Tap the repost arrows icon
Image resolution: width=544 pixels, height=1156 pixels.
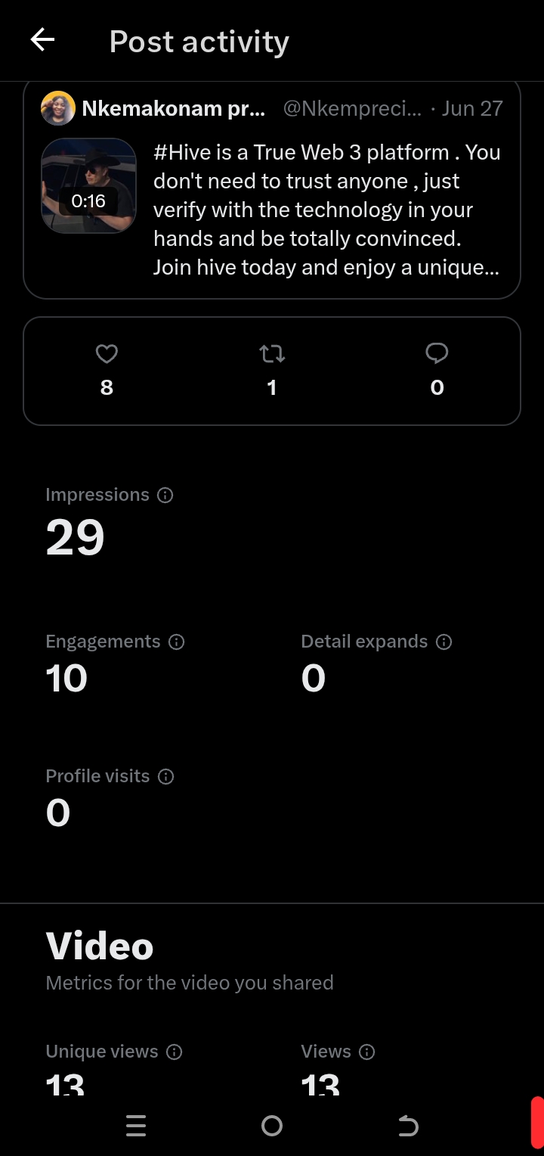(272, 353)
